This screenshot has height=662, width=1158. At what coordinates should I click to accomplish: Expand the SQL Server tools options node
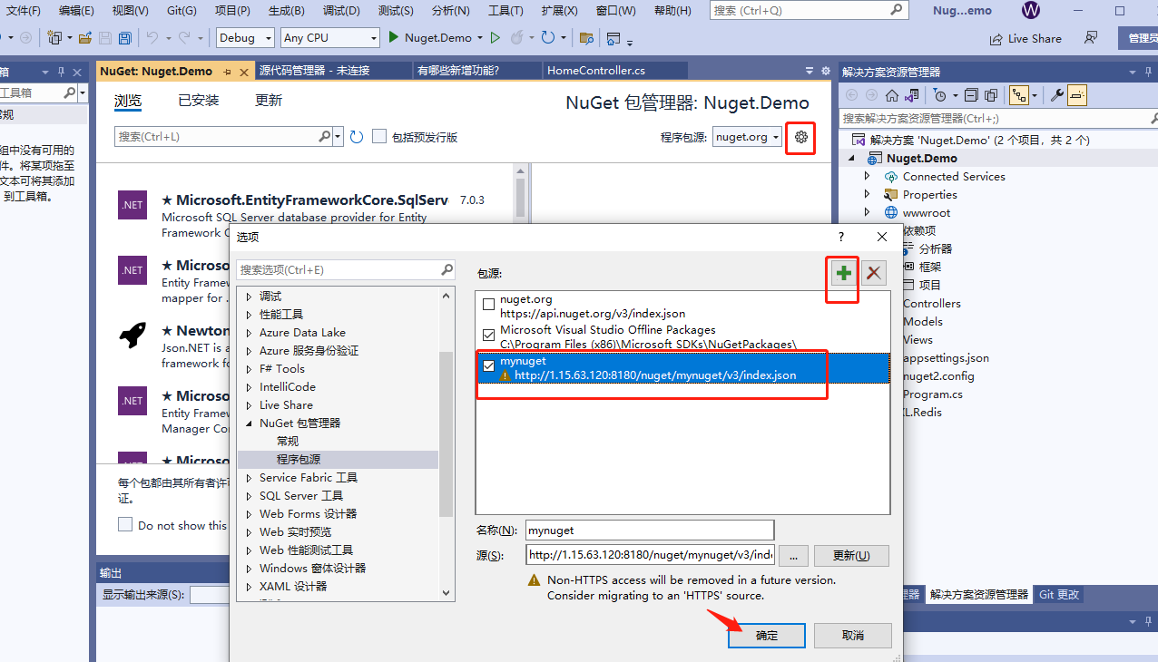click(250, 496)
